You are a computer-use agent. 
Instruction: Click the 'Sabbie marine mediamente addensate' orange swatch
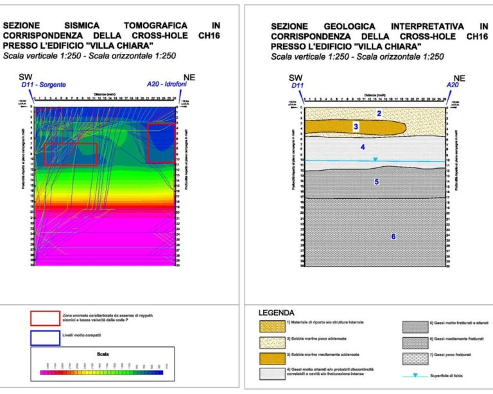coord(271,357)
